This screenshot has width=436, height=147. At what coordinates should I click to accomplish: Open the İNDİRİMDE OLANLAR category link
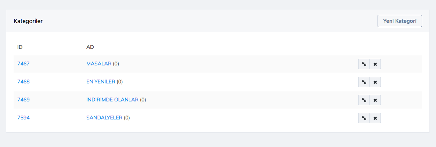coord(112,100)
